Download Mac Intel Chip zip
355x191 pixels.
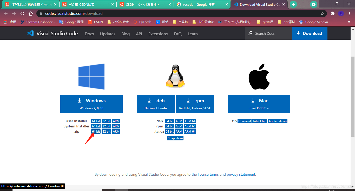coord(260,121)
